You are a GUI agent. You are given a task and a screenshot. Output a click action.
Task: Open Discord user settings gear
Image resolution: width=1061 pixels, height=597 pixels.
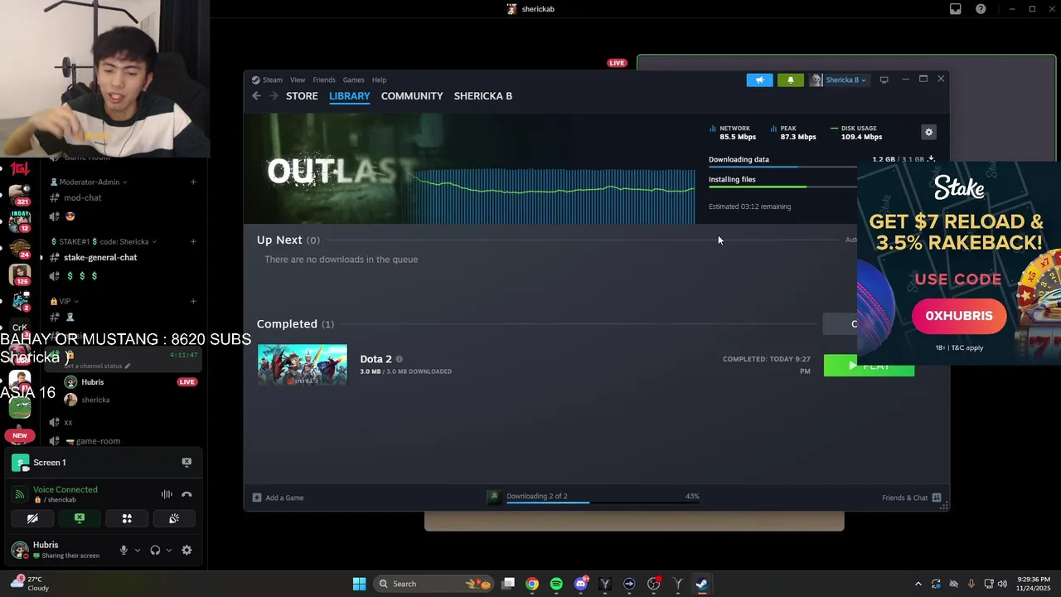pyautogui.click(x=187, y=550)
